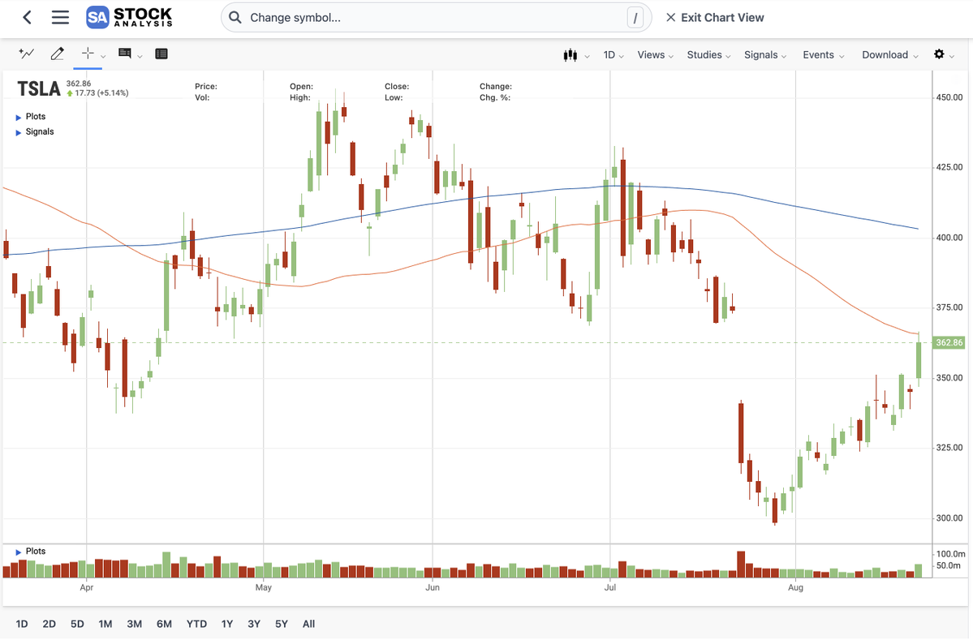Expand Signals in the chart legend
This screenshot has width=973, height=640.
[35, 132]
